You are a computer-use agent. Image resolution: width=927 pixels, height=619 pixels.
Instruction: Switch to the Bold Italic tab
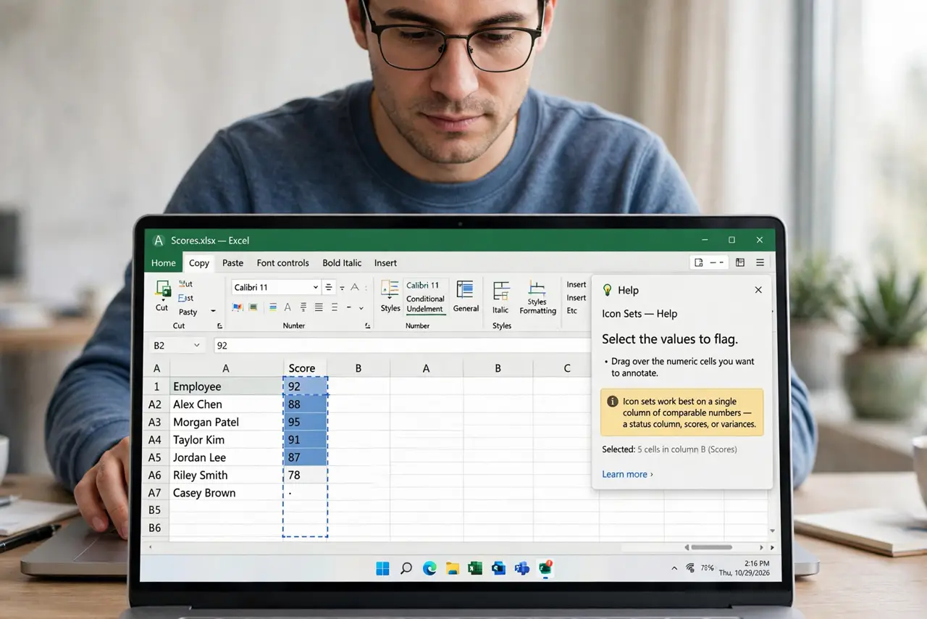pyautogui.click(x=342, y=263)
